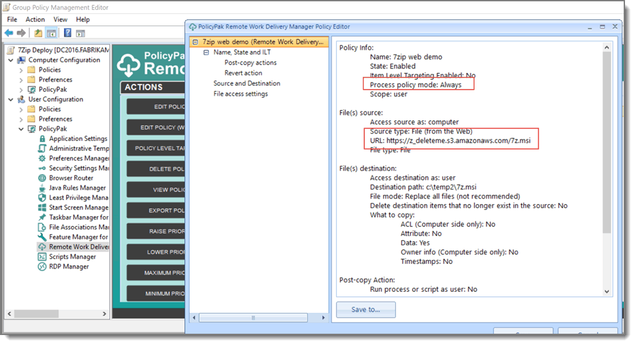Collapse the Computer Configuration node
This screenshot has width=635, height=345.
(11, 60)
